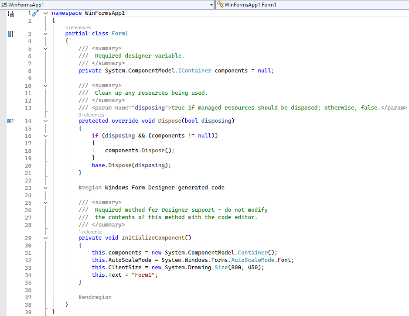Click the 'Required designer variable.' comment
Screen dimensions: 409x316
point(139,55)
